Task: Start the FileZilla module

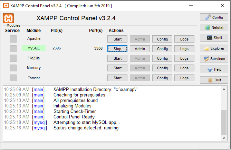Action: coord(117,58)
